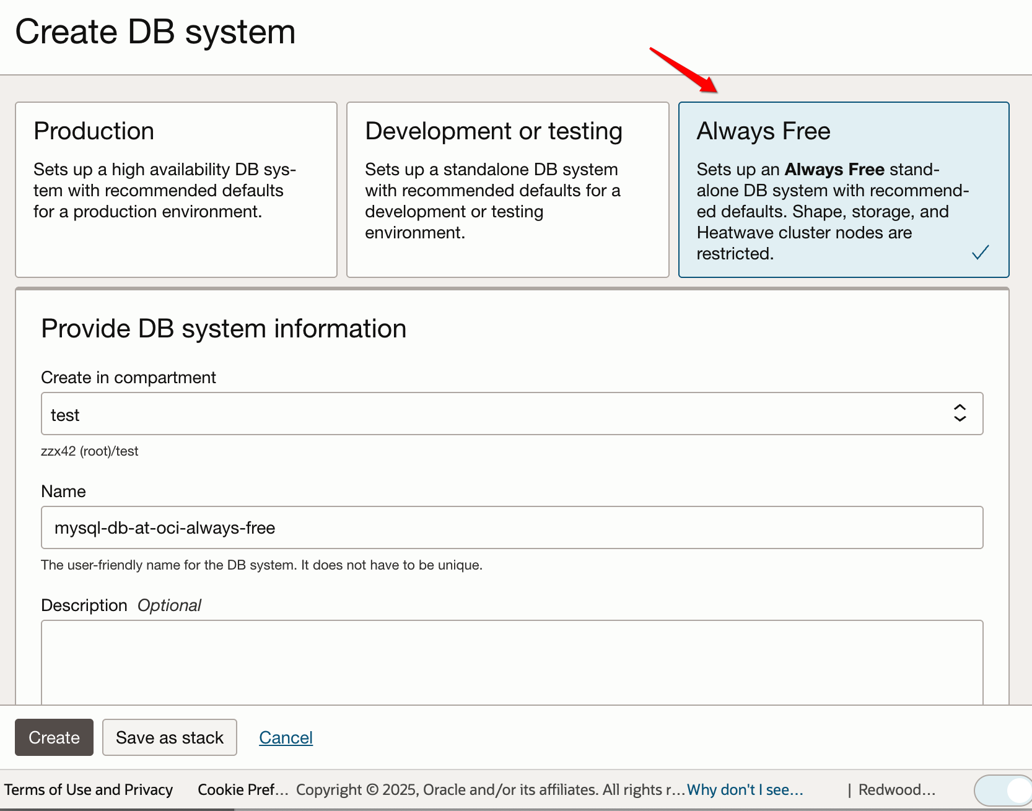1032x811 pixels.
Task: Click the Save as stack button
Action: click(x=169, y=737)
